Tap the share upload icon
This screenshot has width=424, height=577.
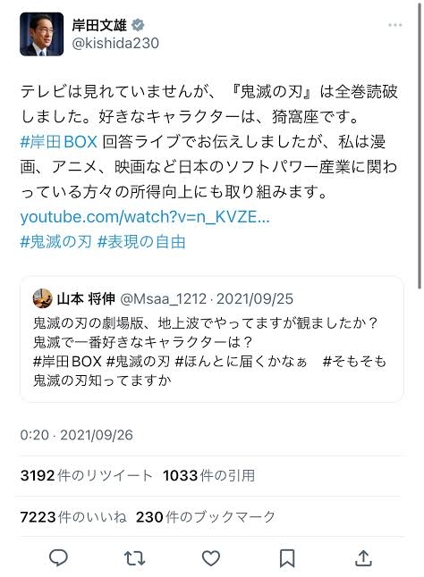pos(363,558)
